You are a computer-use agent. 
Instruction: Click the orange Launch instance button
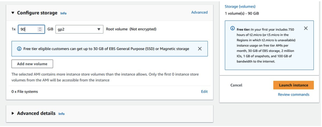(x=293, y=85)
